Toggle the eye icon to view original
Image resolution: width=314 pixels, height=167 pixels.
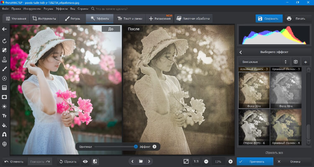point(85,161)
